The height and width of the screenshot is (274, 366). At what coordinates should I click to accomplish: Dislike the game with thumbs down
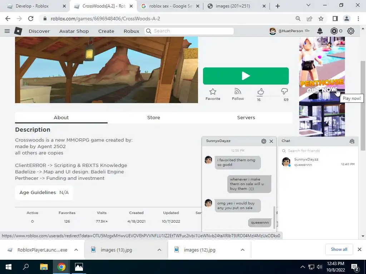pyautogui.click(x=284, y=92)
